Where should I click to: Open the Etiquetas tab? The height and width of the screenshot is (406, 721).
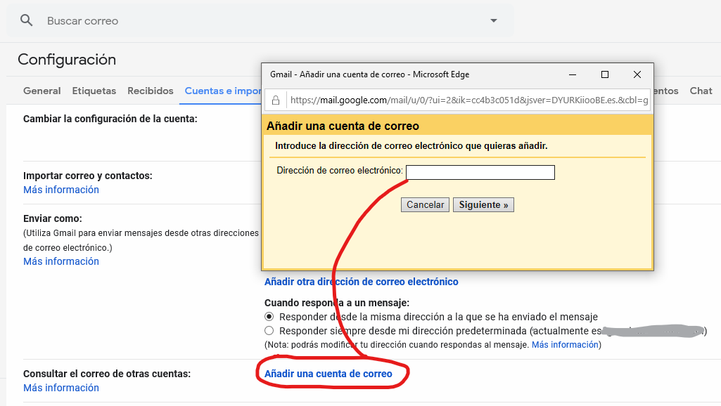[94, 91]
